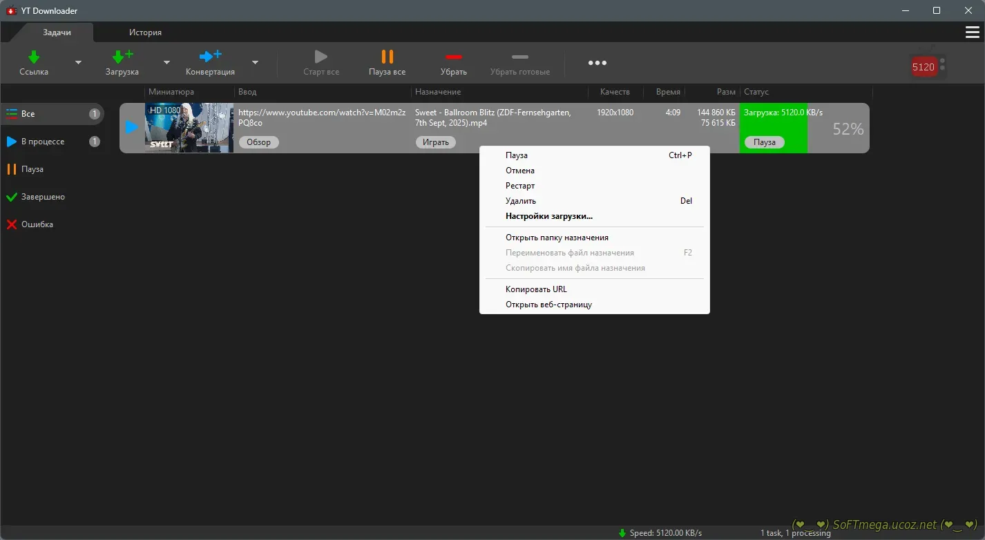
Task: Expand the Конвертация dropdown arrow
Action: (255, 63)
